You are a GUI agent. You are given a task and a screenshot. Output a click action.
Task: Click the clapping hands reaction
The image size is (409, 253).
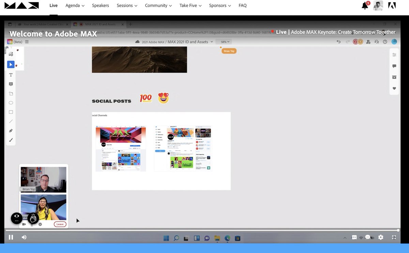pos(33,218)
